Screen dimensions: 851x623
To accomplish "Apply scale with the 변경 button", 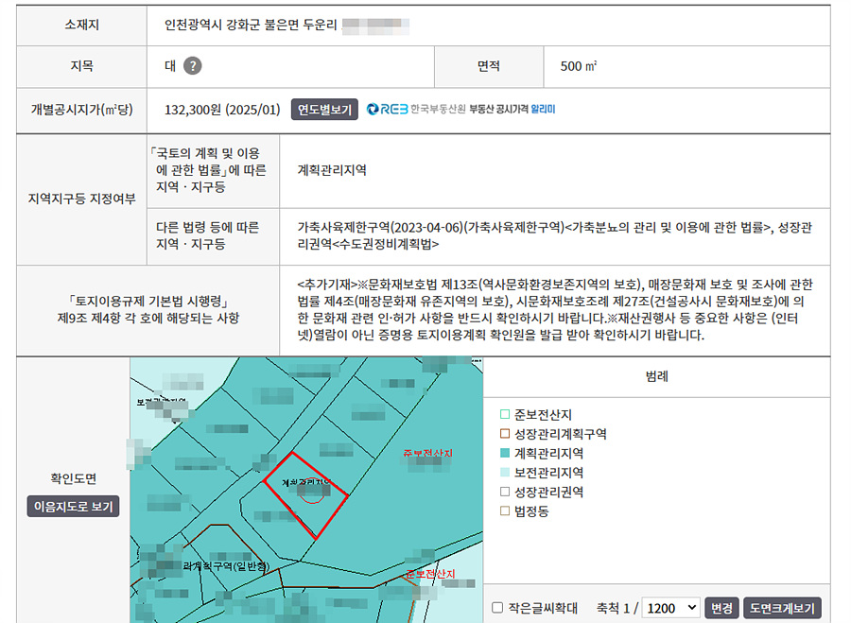I will 721,608.
